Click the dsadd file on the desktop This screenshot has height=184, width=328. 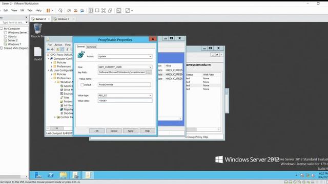tap(37, 54)
